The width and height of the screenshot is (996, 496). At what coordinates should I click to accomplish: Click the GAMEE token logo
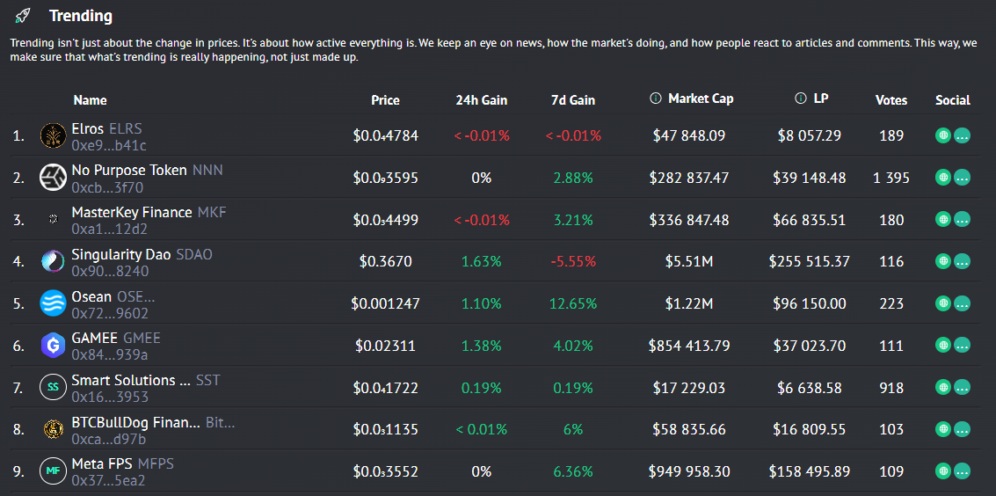(x=54, y=345)
